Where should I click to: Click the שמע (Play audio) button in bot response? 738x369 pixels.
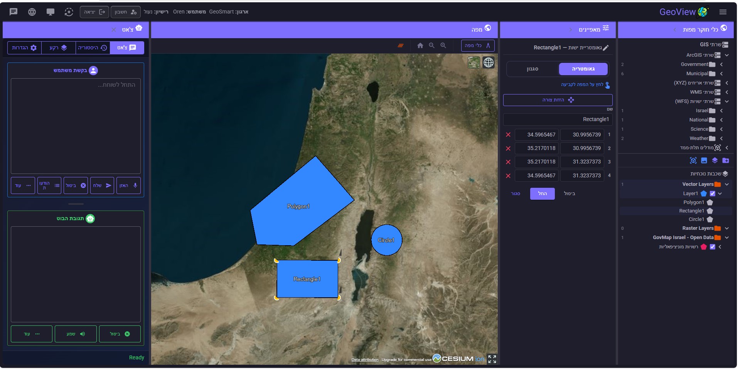pyautogui.click(x=76, y=334)
